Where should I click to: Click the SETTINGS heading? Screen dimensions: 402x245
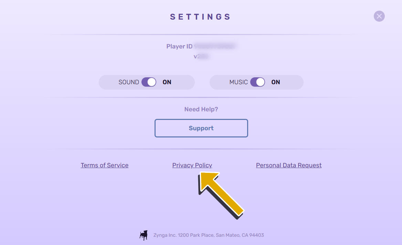pos(200,17)
